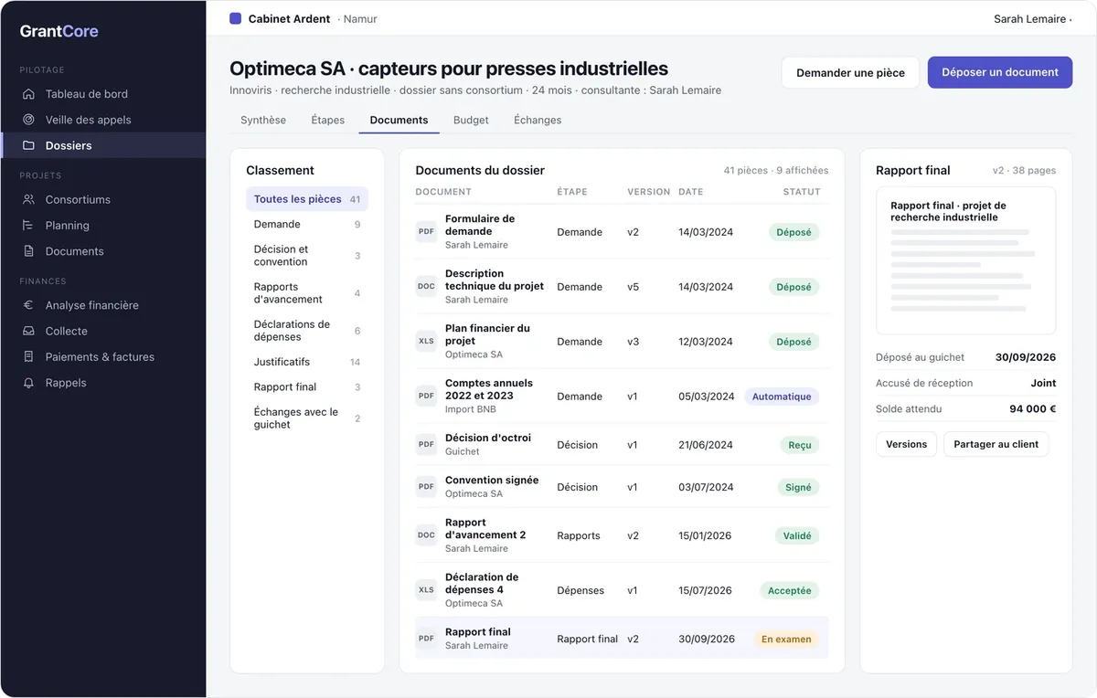Click the Collecte folder icon
Image resolution: width=1097 pixels, height=698 pixels.
[x=28, y=332]
